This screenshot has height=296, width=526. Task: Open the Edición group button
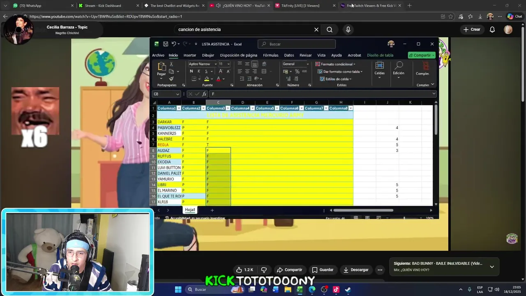click(x=399, y=70)
